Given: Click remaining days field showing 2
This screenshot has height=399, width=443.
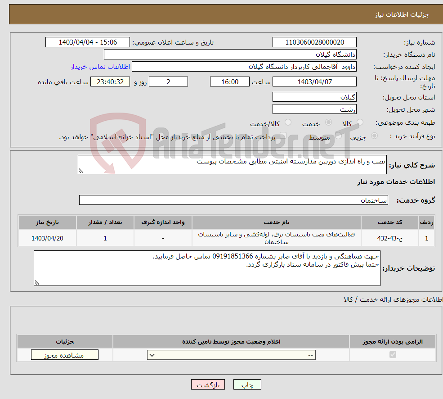Looking at the screenshot, I should tap(168, 82).
